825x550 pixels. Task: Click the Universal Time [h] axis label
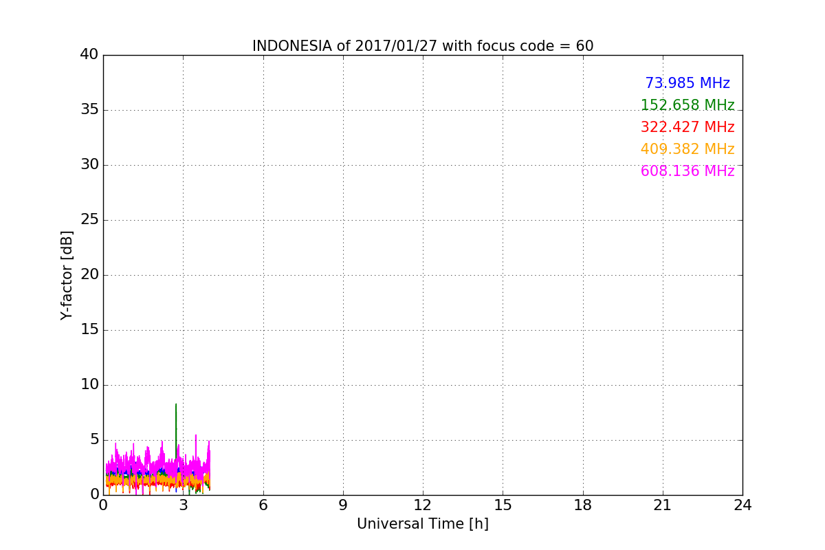click(x=423, y=524)
